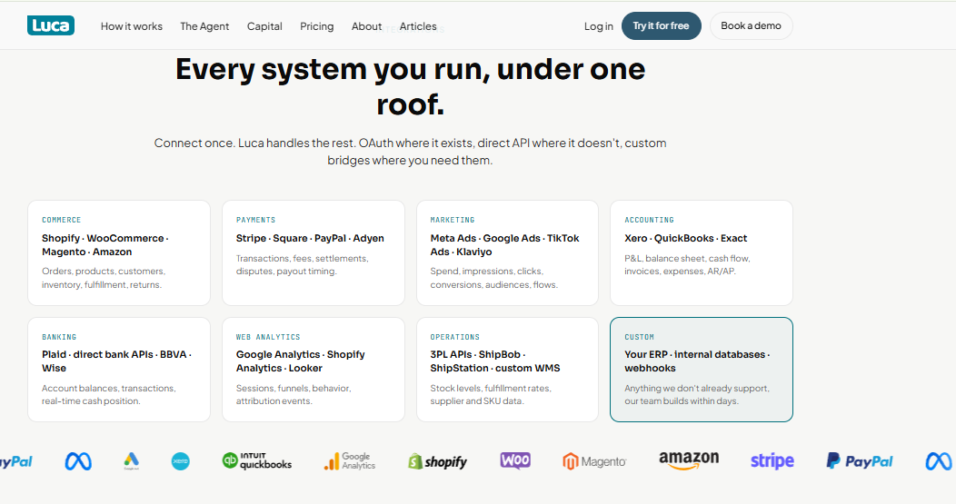Click the heading Every system you run, under one roof
The height and width of the screenshot is (504, 956).
pos(411,86)
